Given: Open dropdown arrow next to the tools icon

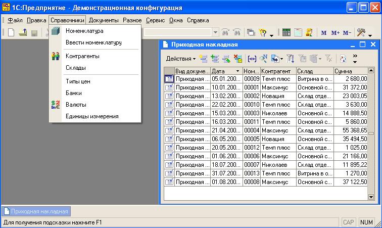Looking at the screenshot, I should [370, 35].
